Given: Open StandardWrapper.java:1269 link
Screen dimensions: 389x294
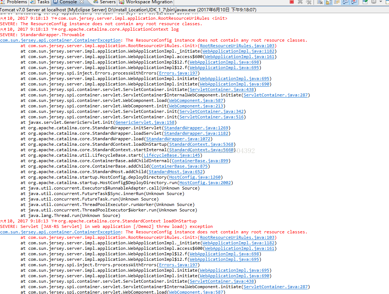Looking at the screenshot, I should point(196,128).
